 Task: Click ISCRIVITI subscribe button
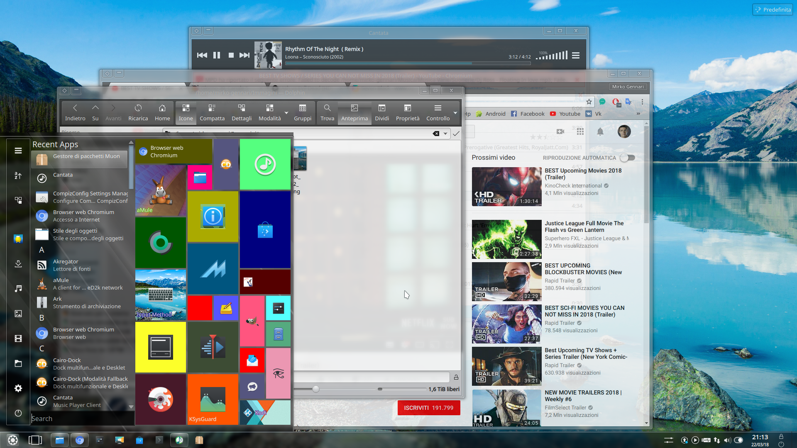pyautogui.click(x=429, y=408)
